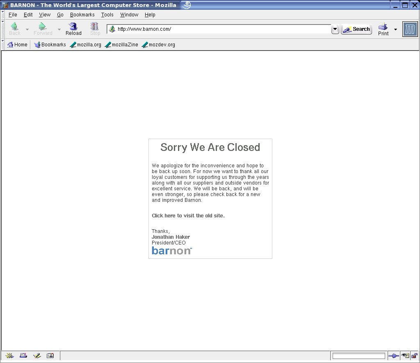Click the Mozilla throbber logo

click(x=410, y=29)
